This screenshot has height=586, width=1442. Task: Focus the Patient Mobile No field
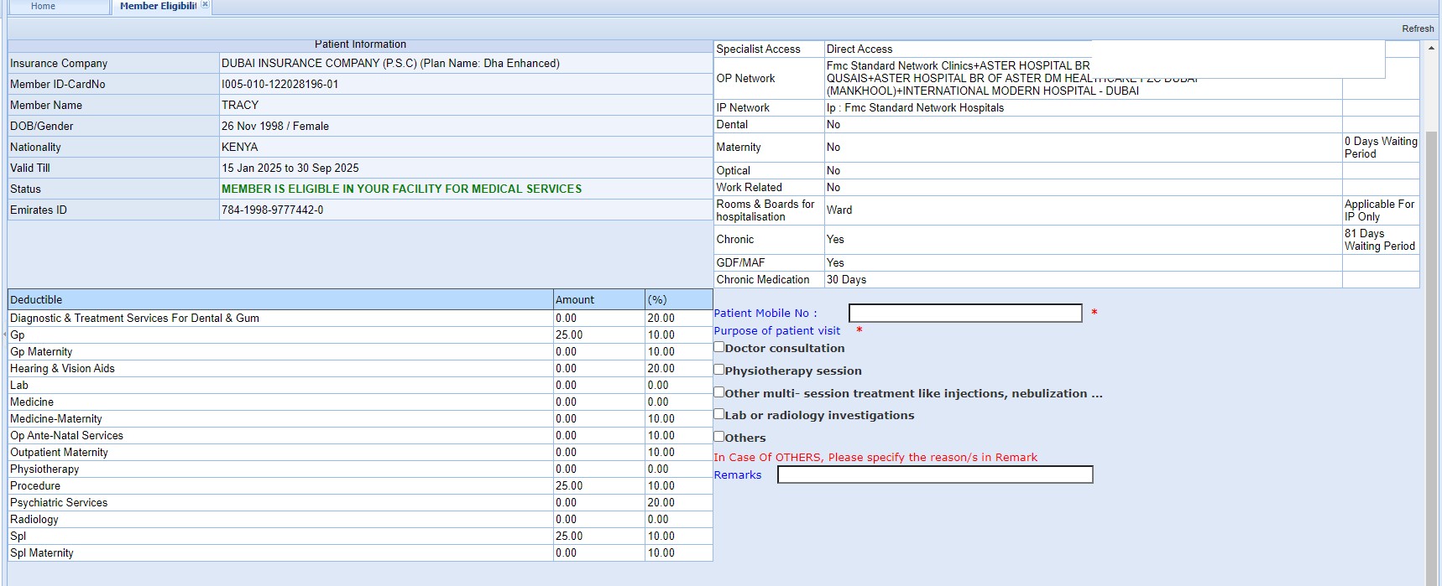point(964,314)
